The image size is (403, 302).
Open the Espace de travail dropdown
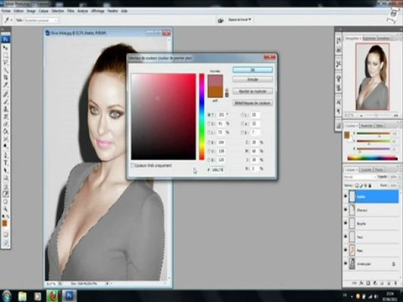click(x=240, y=20)
